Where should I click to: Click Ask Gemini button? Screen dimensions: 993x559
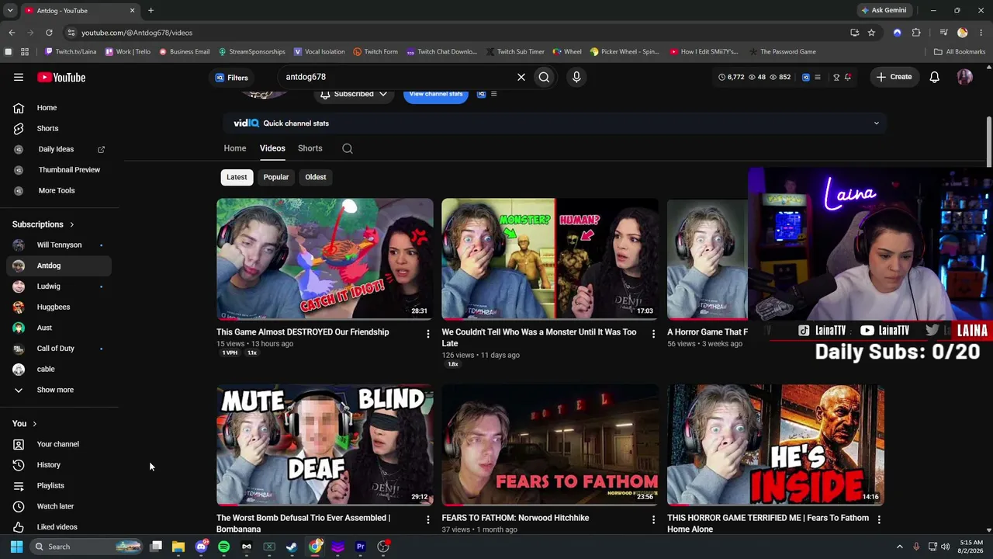884,10
